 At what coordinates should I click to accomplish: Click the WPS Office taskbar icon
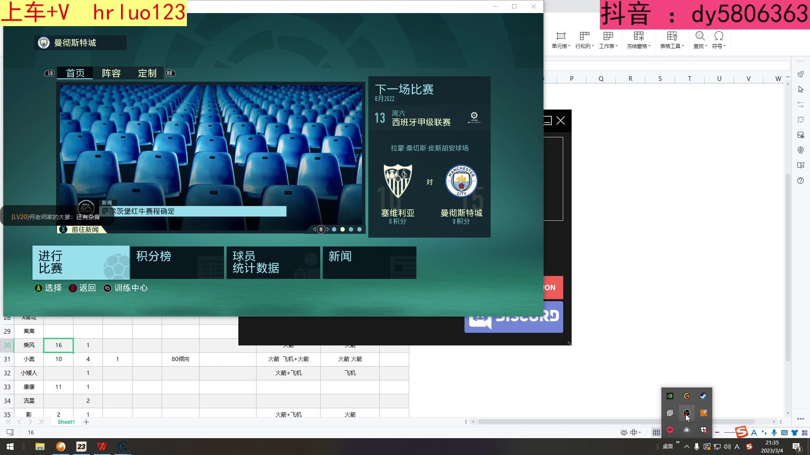pos(102,447)
